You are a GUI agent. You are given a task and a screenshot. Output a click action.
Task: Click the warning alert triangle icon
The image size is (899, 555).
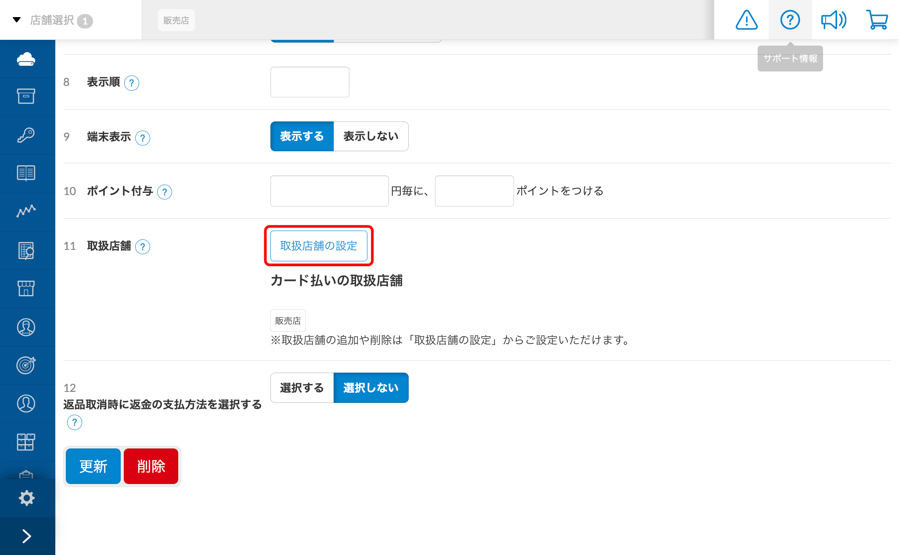pos(746,20)
